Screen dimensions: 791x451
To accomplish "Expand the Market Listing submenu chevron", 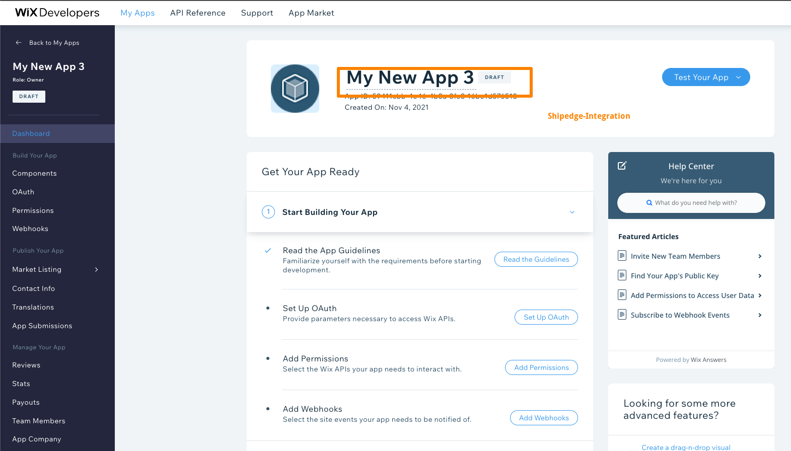I will point(97,270).
